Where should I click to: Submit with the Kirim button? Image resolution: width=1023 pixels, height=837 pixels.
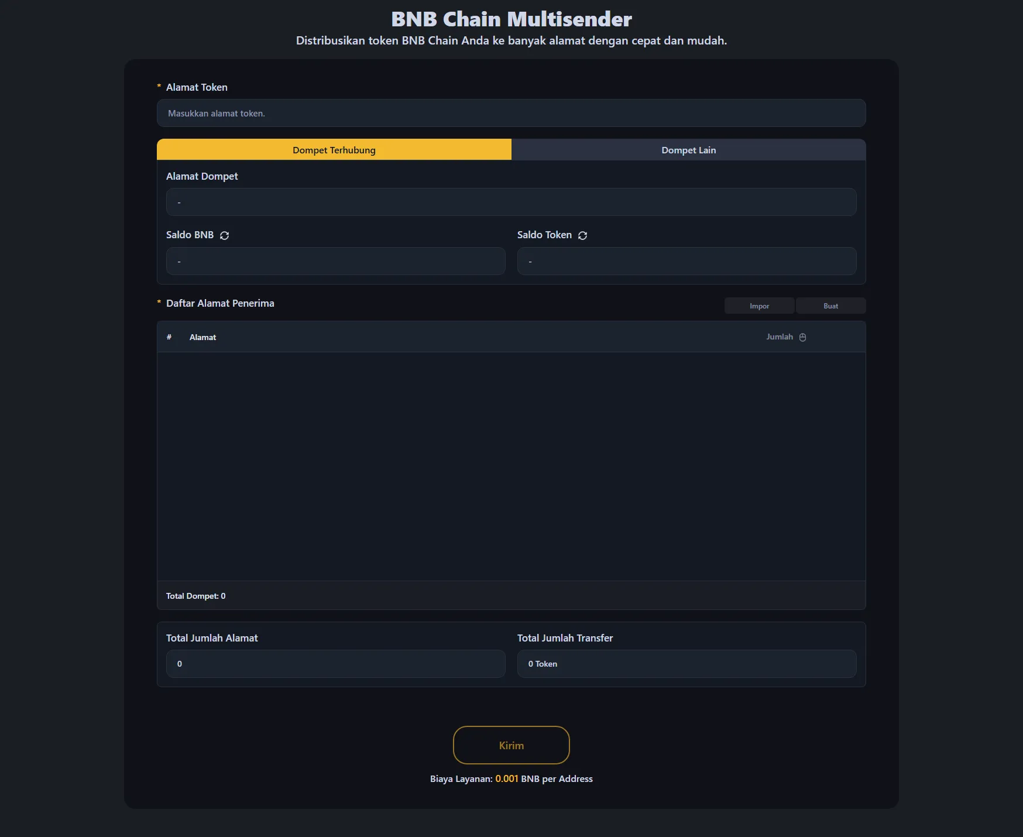[x=511, y=745]
